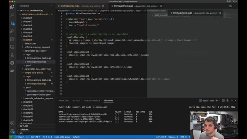
Task: Open the Accounts icon
Action: 12,123
